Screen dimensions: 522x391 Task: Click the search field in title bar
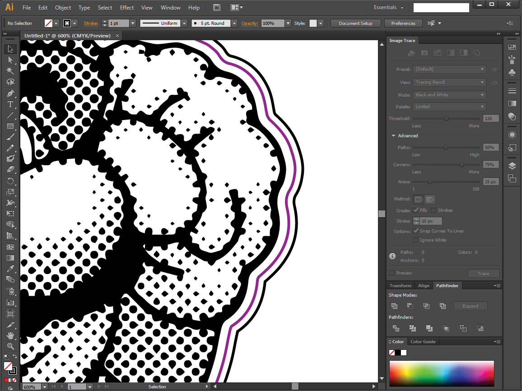tap(441, 8)
